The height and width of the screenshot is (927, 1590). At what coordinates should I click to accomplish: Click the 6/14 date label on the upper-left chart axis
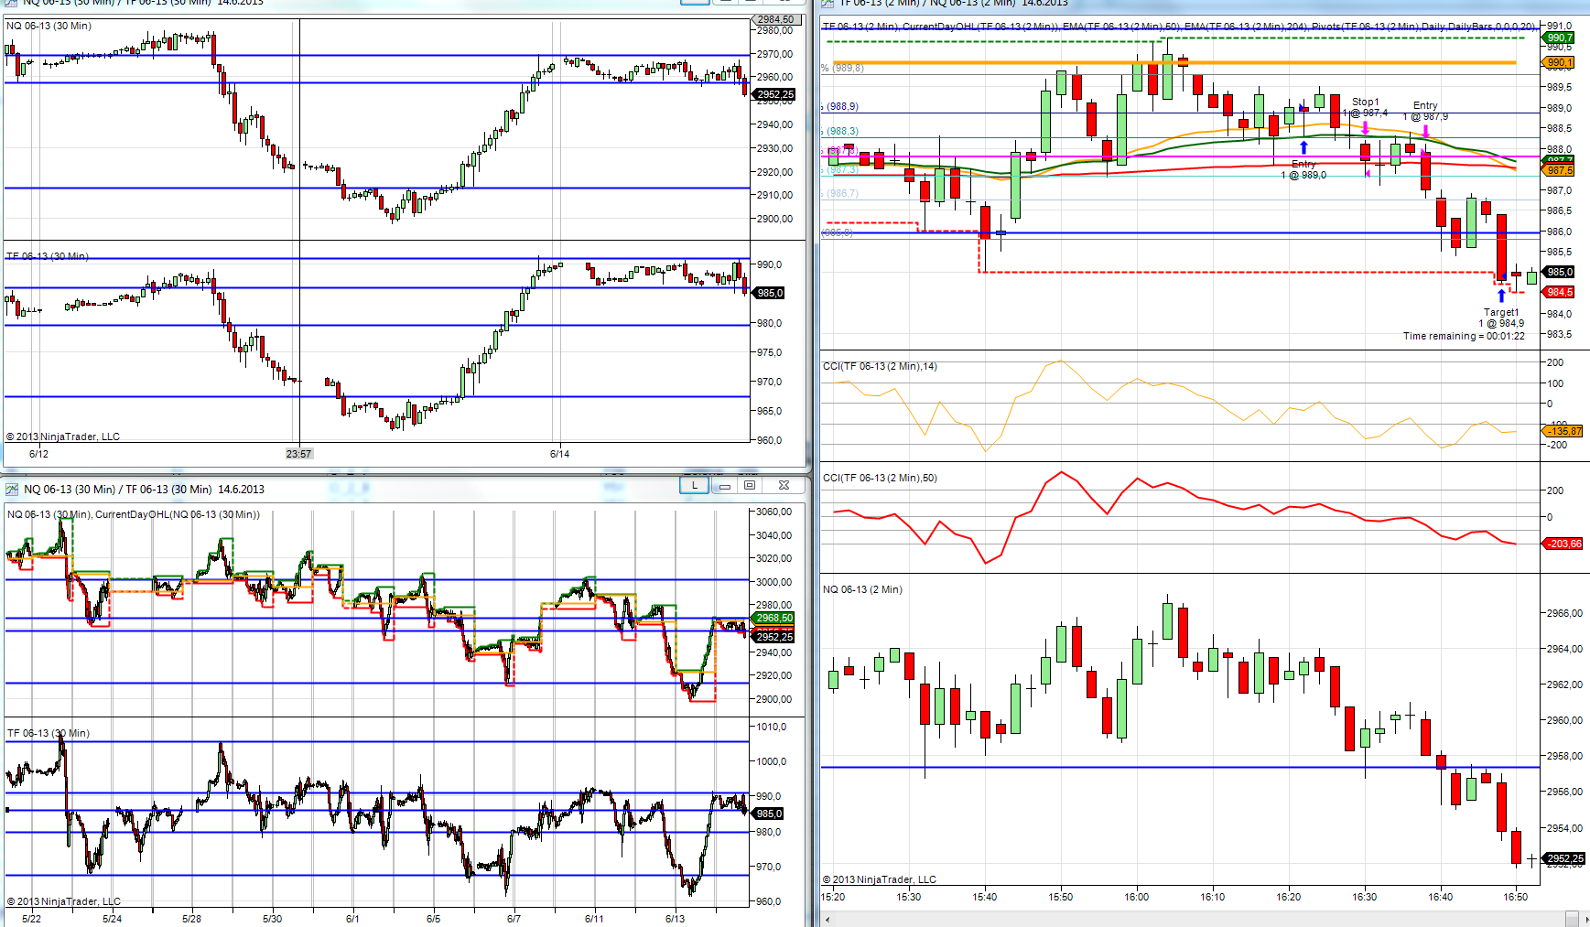(x=559, y=454)
